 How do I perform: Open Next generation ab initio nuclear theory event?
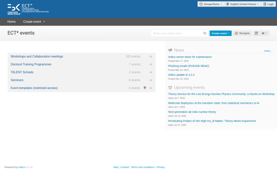coord(192,112)
